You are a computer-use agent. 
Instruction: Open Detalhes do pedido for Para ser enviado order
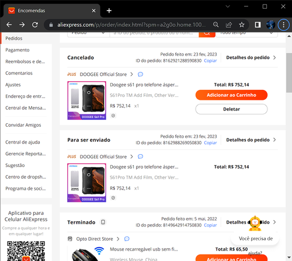click(x=251, y=140)
